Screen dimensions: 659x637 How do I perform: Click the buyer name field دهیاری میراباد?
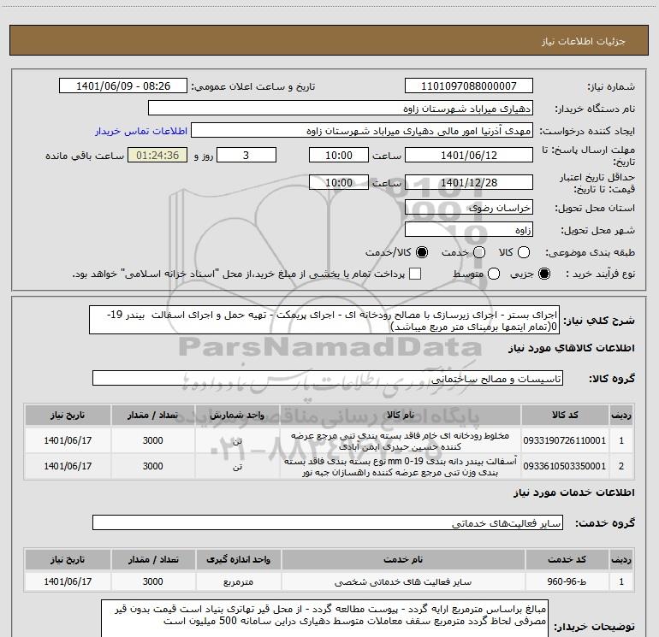click(341, 109)
